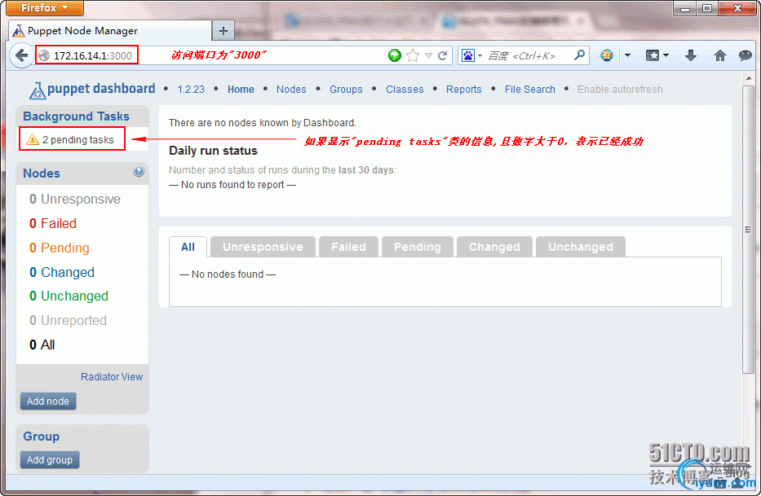Click the Nodes panel help icon

pyautogui.click(x=139, y=172)
